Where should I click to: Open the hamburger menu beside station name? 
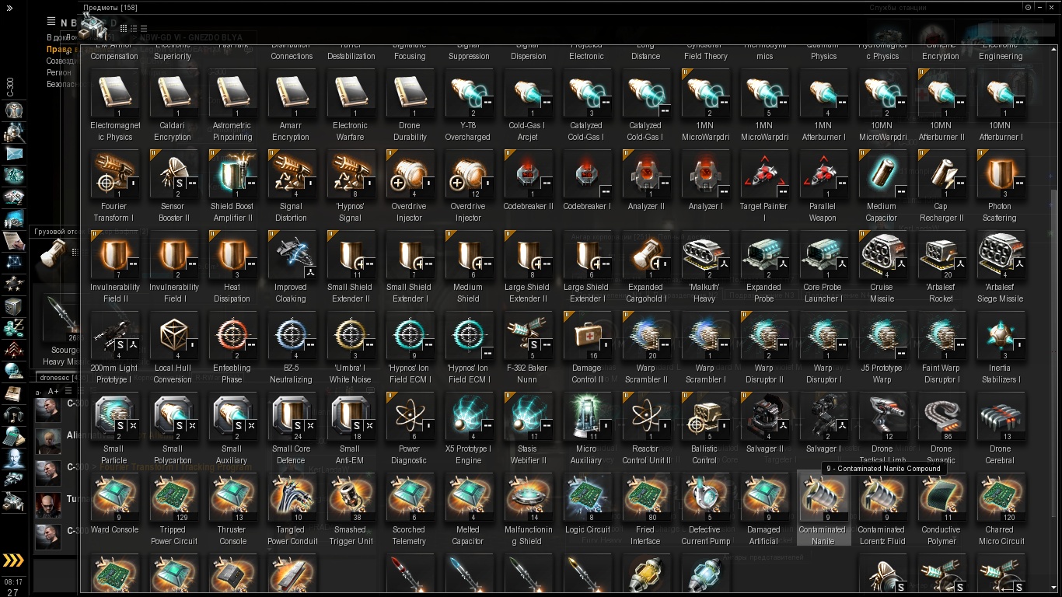tap(51, 22)
